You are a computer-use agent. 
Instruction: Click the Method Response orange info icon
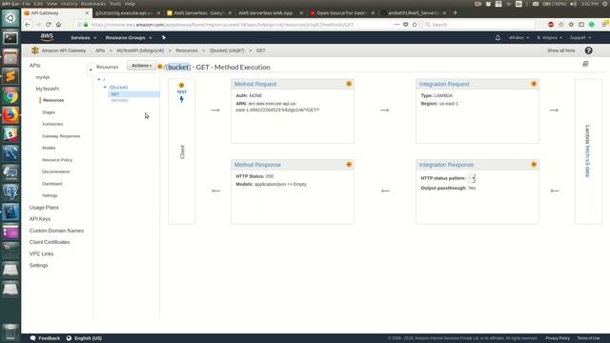pos(349,165)
